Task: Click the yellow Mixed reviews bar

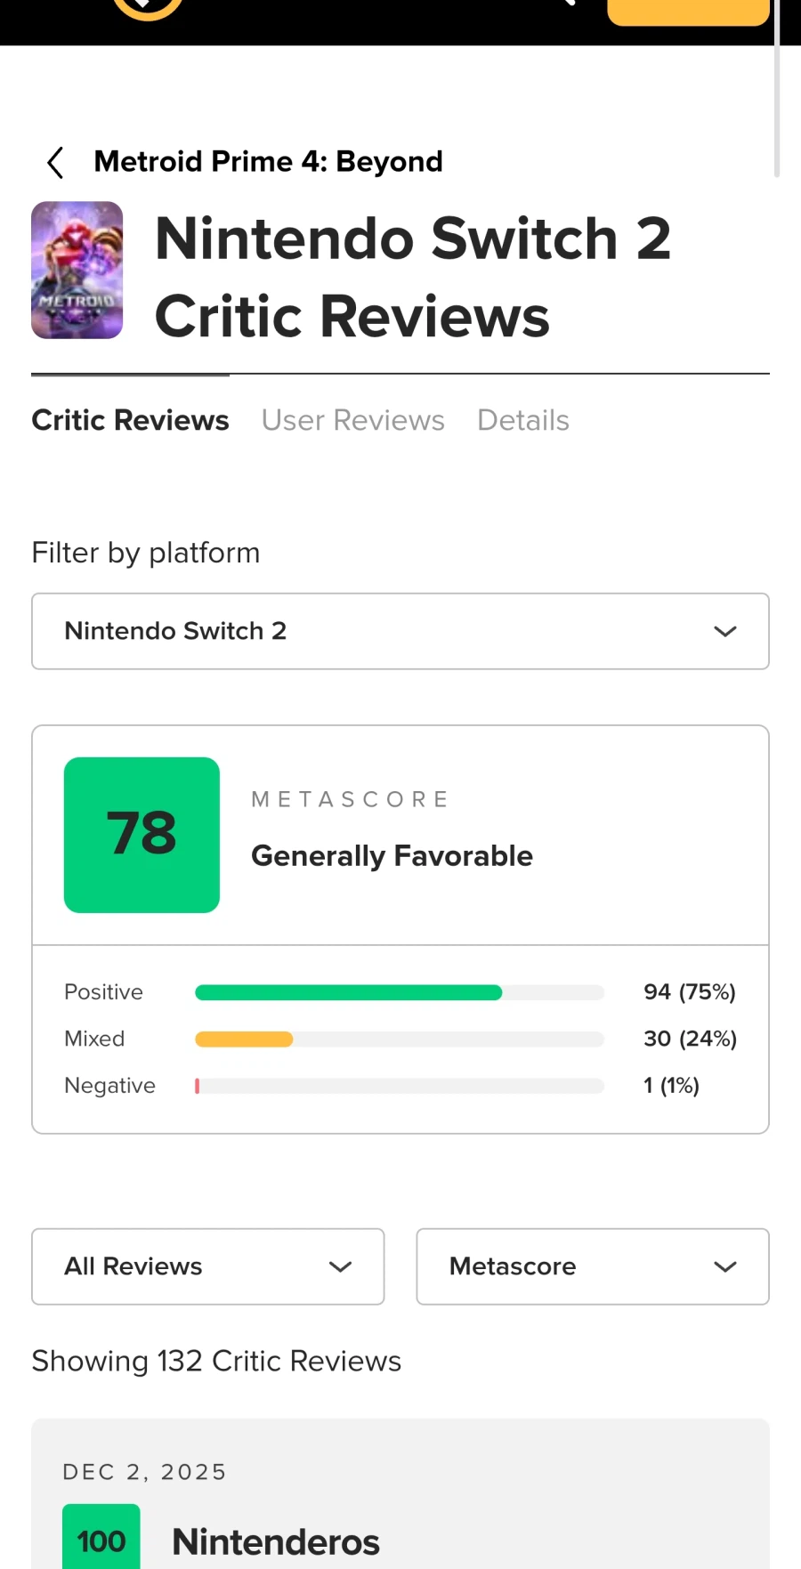Action: click(x=244, y=1039)
